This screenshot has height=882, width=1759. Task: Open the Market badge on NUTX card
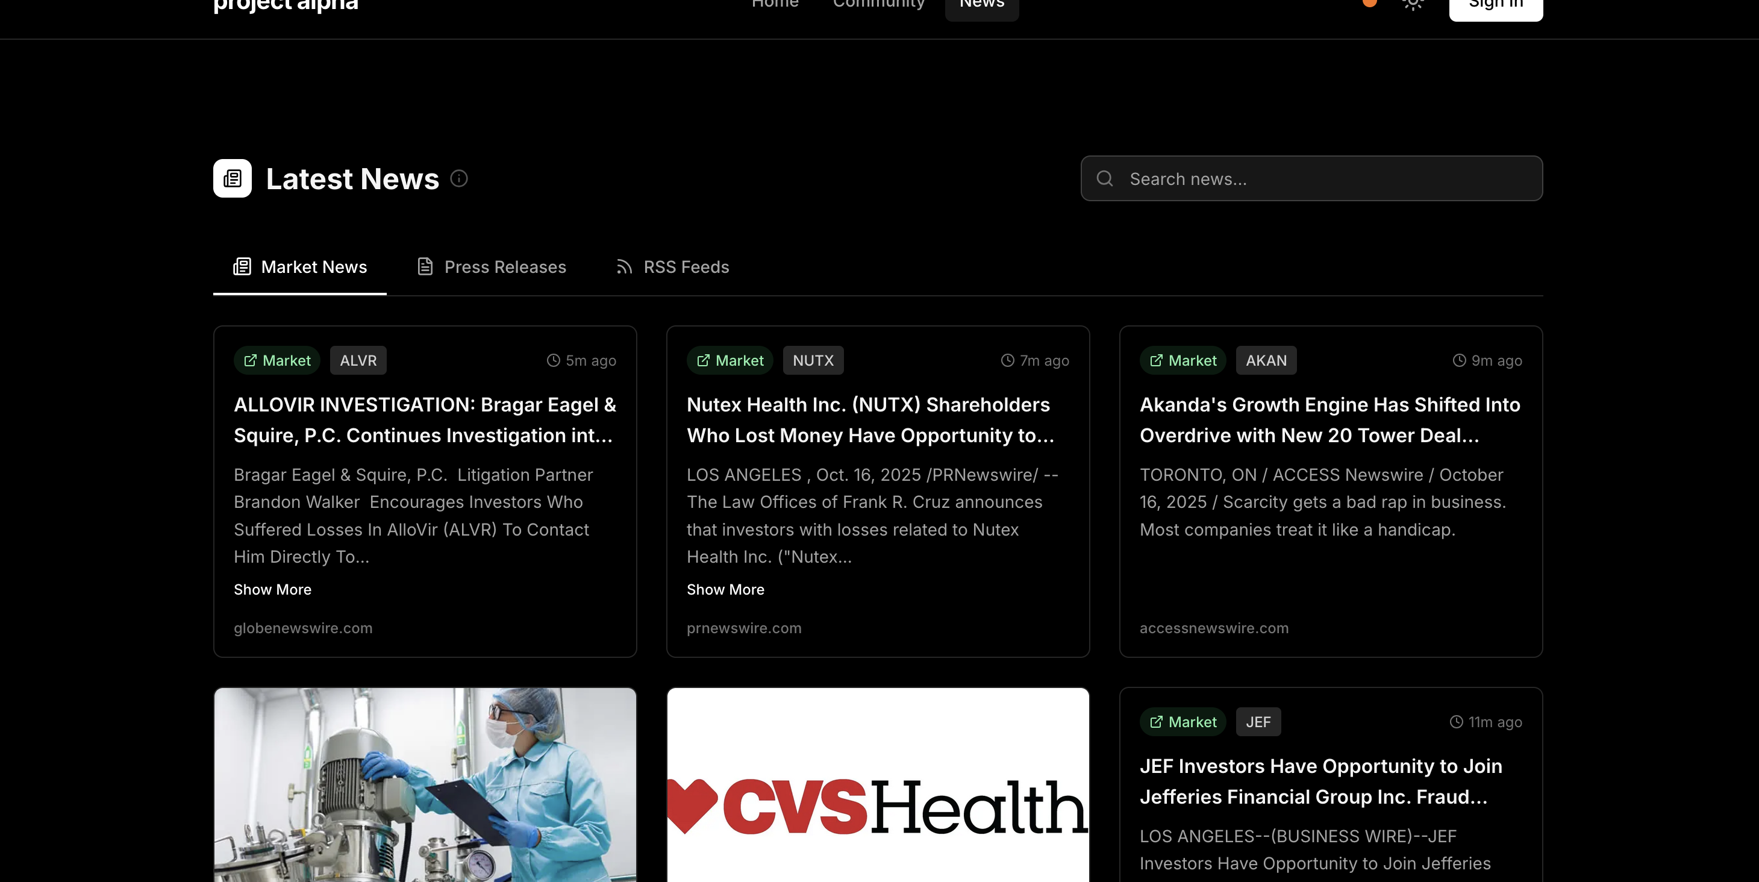coord(730,360)
